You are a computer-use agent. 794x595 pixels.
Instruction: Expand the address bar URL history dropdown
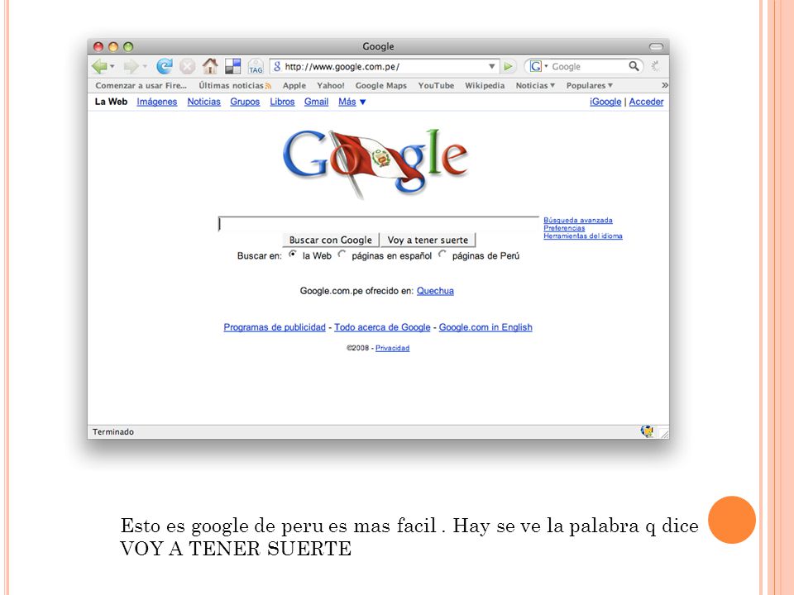(491, 66)
